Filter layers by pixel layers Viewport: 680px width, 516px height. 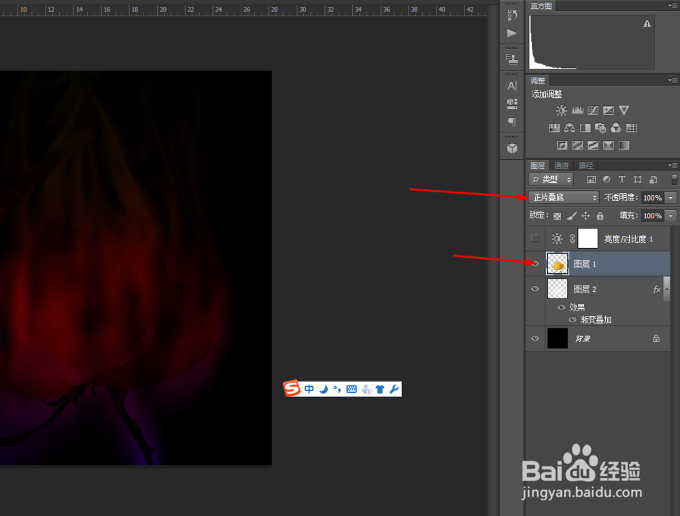tap(591, 179)
